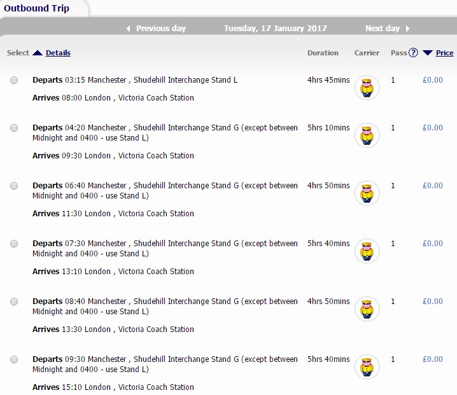Viewport: 457px width, 395px height.
Task: Go to Next day
Action: click(383, 29)
